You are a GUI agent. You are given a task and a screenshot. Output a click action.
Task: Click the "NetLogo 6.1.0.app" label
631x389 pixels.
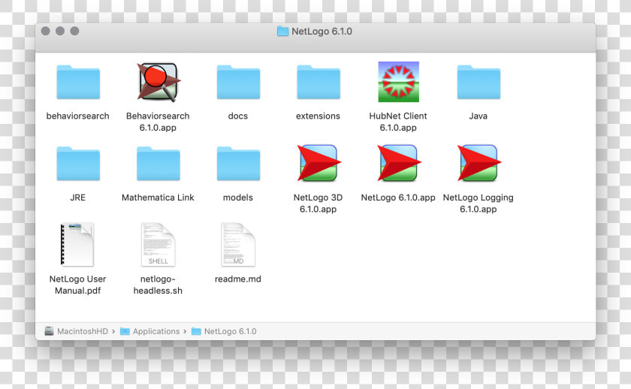398,198
